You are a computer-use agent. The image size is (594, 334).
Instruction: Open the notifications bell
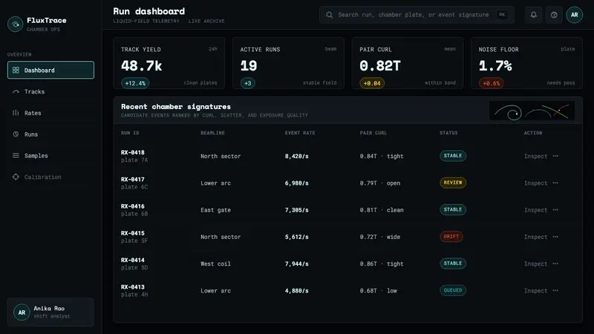pyautogui.click(x=533, y=15)
